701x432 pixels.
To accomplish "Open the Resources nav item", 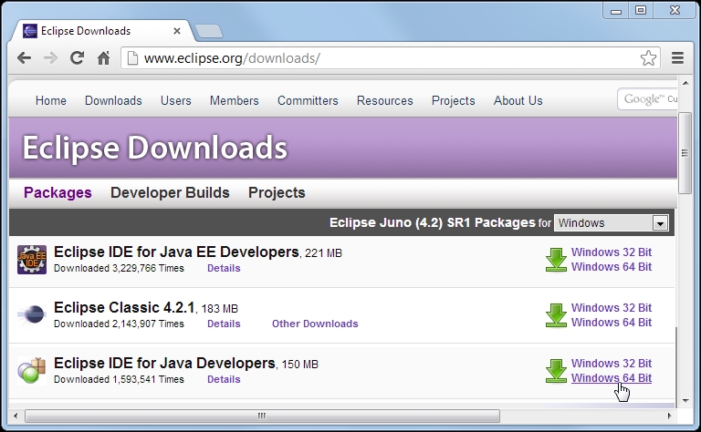I will (385, 100).
